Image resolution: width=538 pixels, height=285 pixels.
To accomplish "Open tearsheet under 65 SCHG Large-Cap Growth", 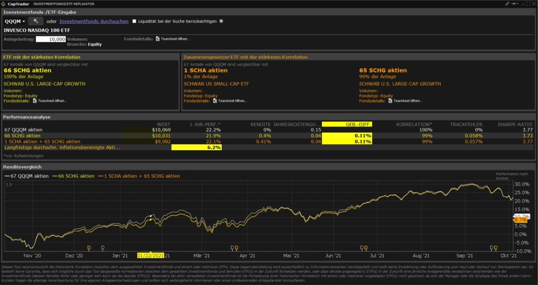I will pyautogui.click(x=390, y=101).
